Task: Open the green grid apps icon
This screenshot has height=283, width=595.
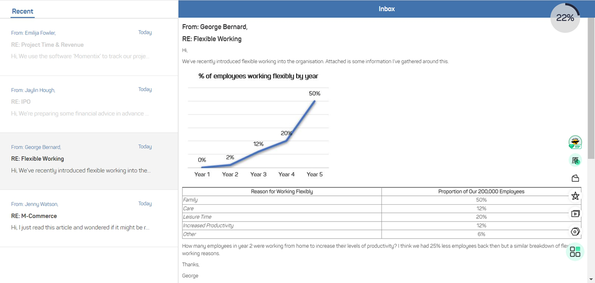Action: pyautogui.click(x=575, y=252)
